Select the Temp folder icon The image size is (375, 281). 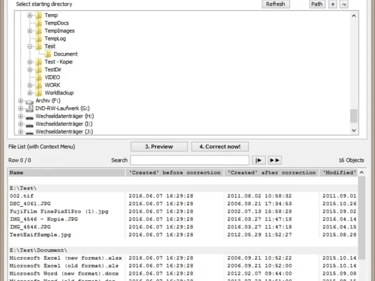(38, 15)
